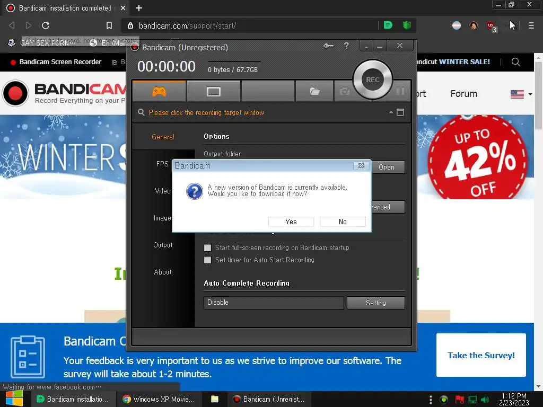Click the browser forward arrow
This screenshot has height=407, width=543.
pos(29,25)
